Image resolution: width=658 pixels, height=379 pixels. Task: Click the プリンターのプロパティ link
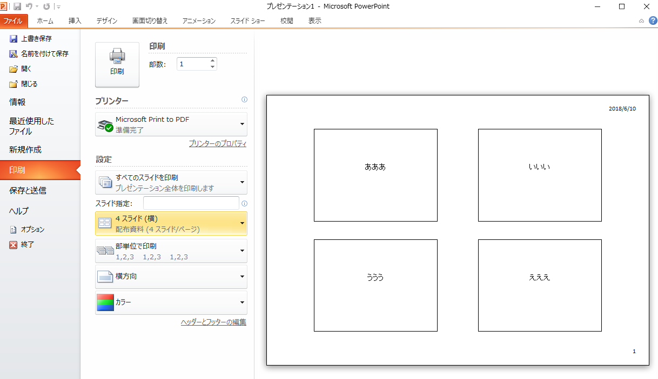click(217, 144)
